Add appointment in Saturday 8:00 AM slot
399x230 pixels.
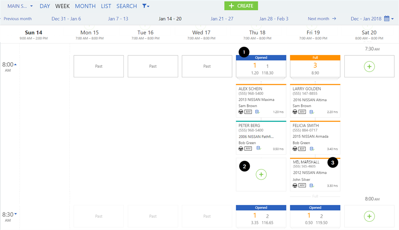(369, 216)
